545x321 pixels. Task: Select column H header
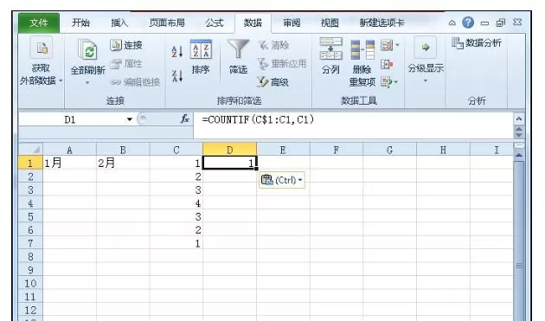click(x=443, y=150)
